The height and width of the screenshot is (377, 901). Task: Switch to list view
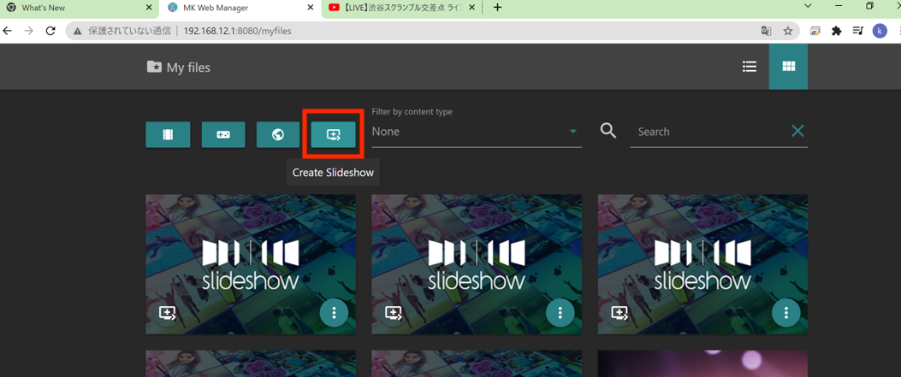750,67
